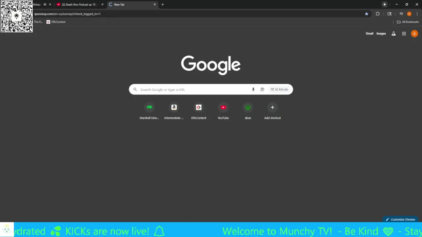Open the GRLContent bookmark
The image size is (422, 237).
click(56, 22)
